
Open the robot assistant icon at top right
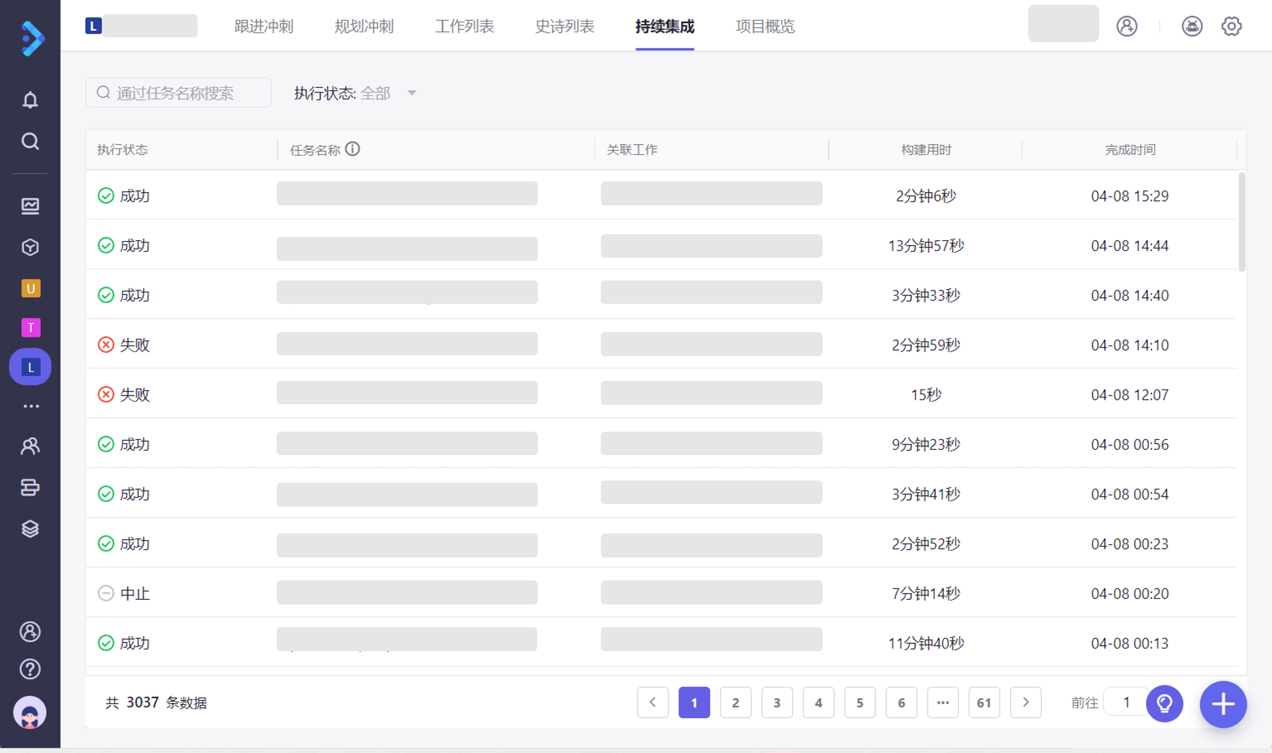pyautogui.click(x=1192, y=26)
